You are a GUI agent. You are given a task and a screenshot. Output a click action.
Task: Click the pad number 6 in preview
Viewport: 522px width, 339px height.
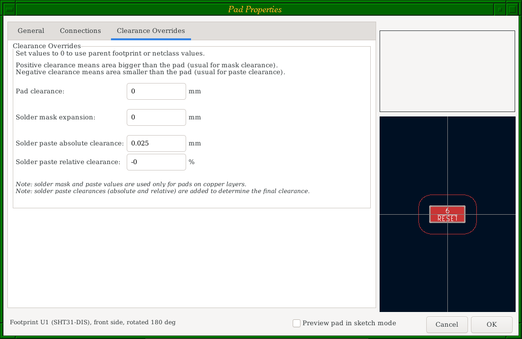click(x=447, y=210)
